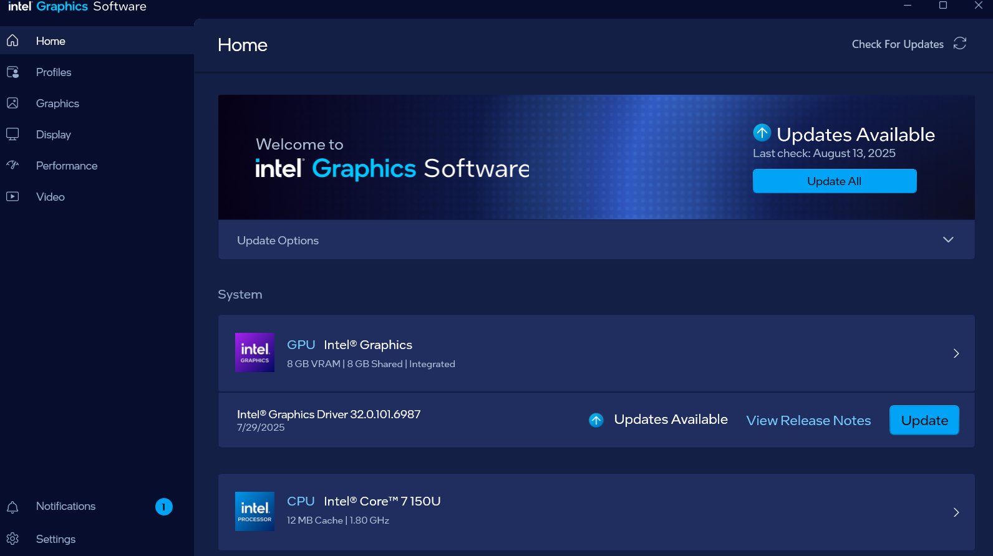Open the Performance section
Image resolution: width=993 pixels, height=556 pixels.
[x=97, y=165]
